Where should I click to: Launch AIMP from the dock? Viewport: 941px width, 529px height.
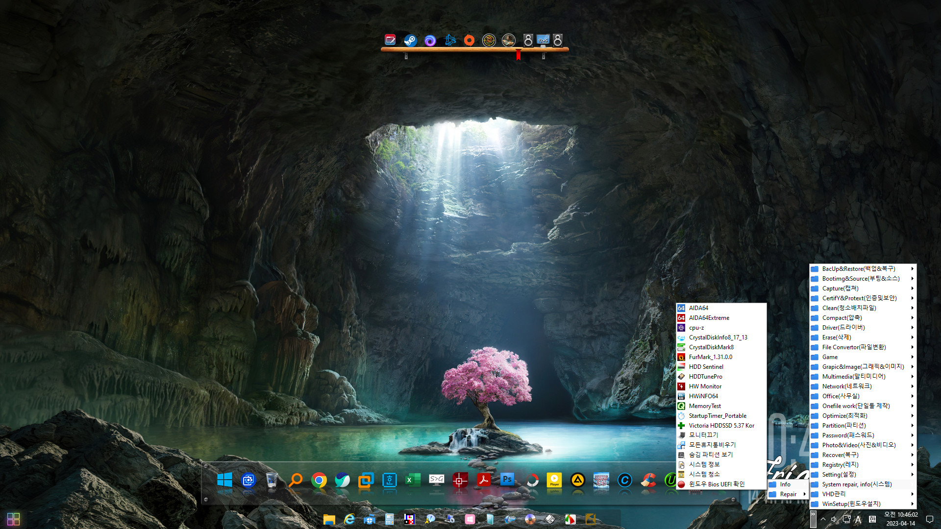coord(578,480)
